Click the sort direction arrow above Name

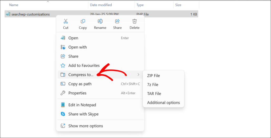pos(48,2)
